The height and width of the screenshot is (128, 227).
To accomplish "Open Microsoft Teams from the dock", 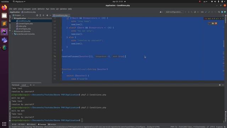I will [x=4, y=40].
